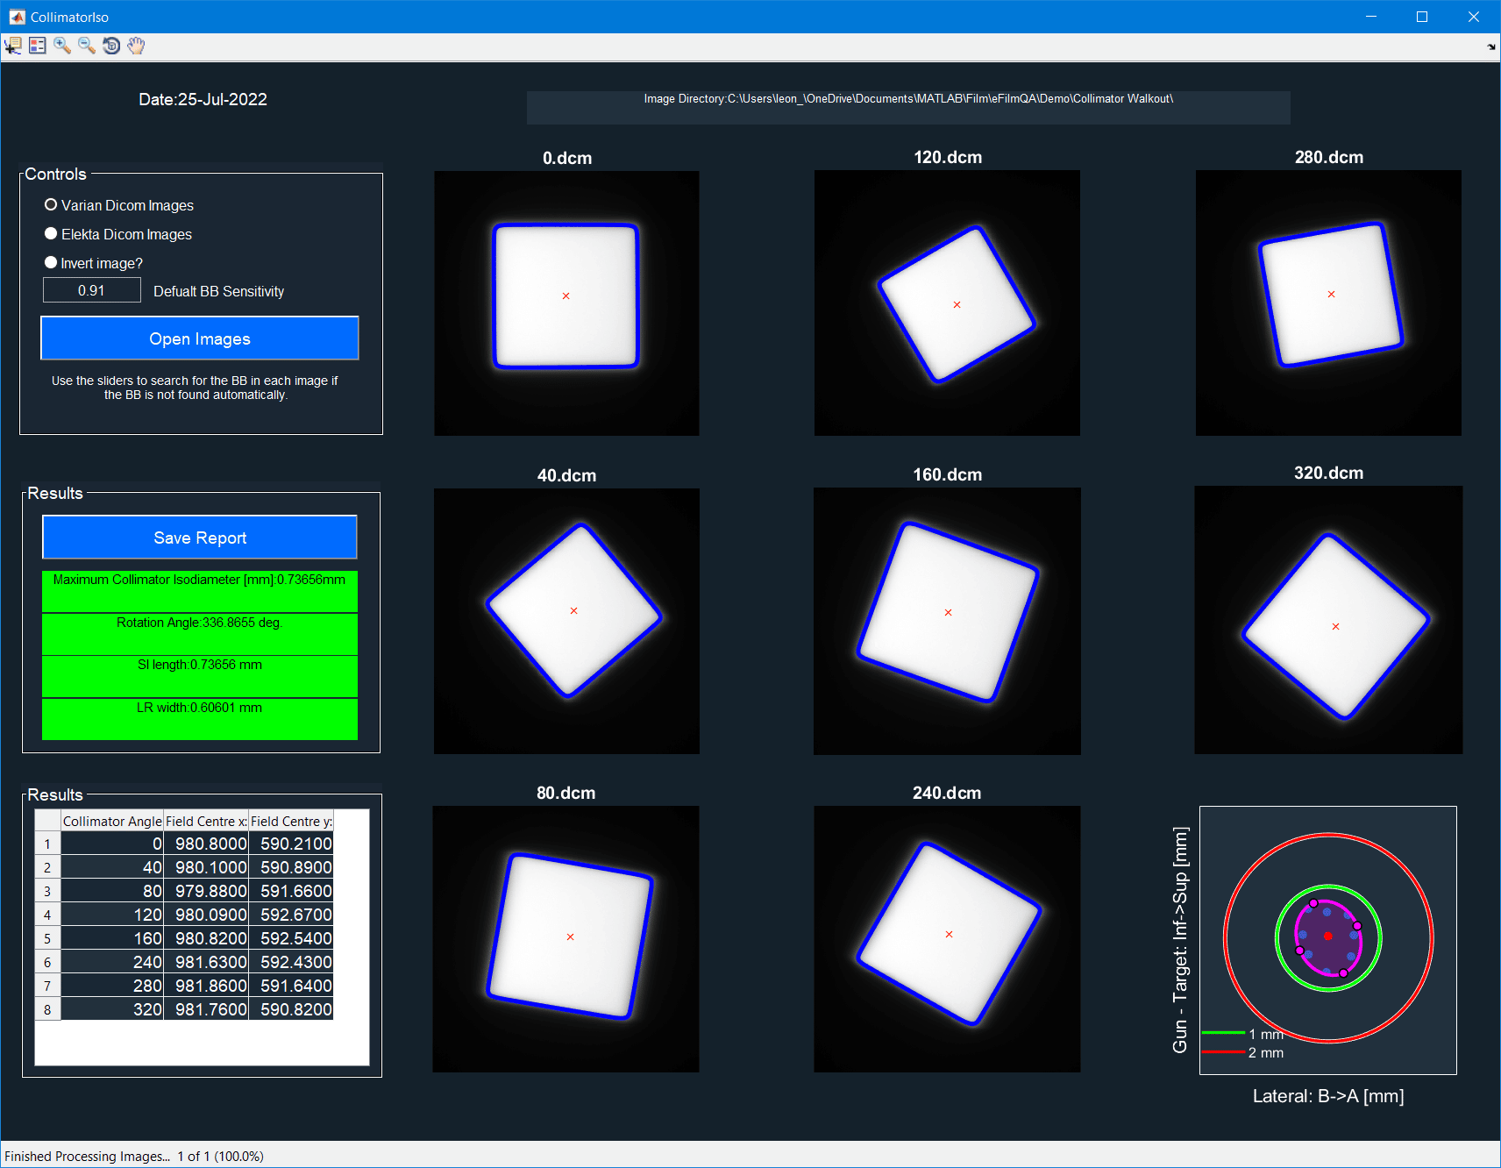Click the Insert Legend toolbar icon
This screenshot has height=1168, width=1501.
tap(37, 46)
